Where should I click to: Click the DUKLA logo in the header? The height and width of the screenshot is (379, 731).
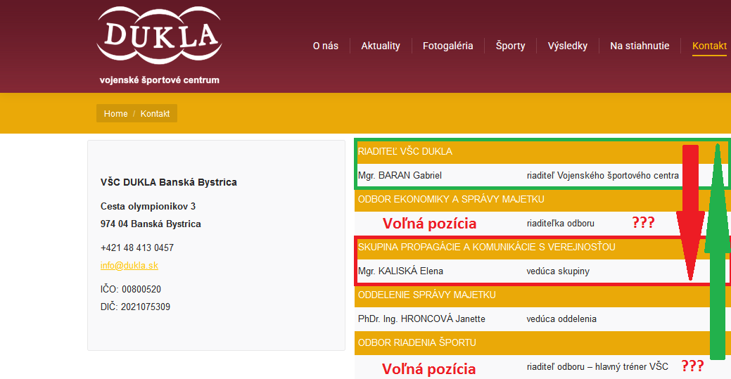coord(160,35)
